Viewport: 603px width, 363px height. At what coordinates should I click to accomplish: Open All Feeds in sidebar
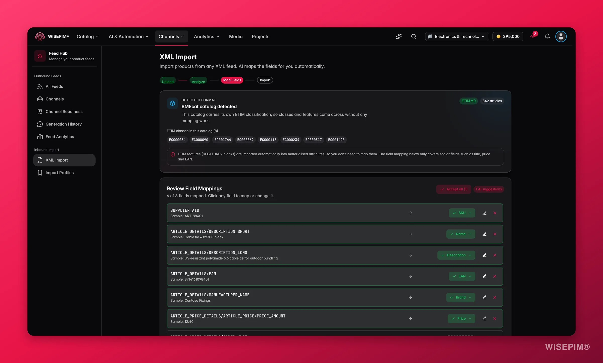[x=64, y=86]
